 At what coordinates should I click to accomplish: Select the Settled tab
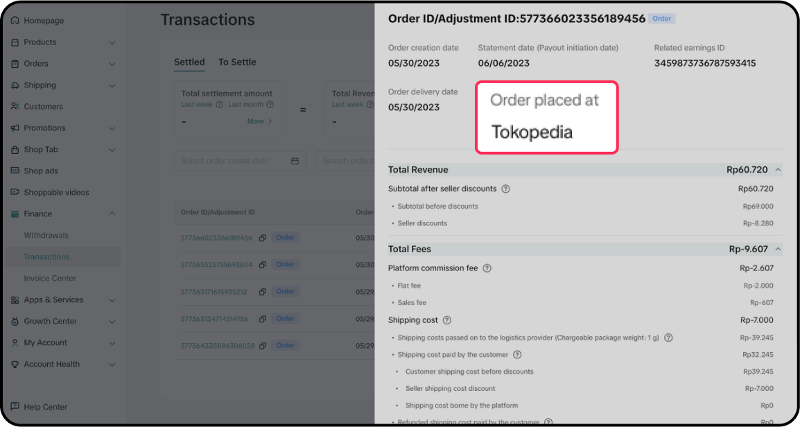[189, 62]
